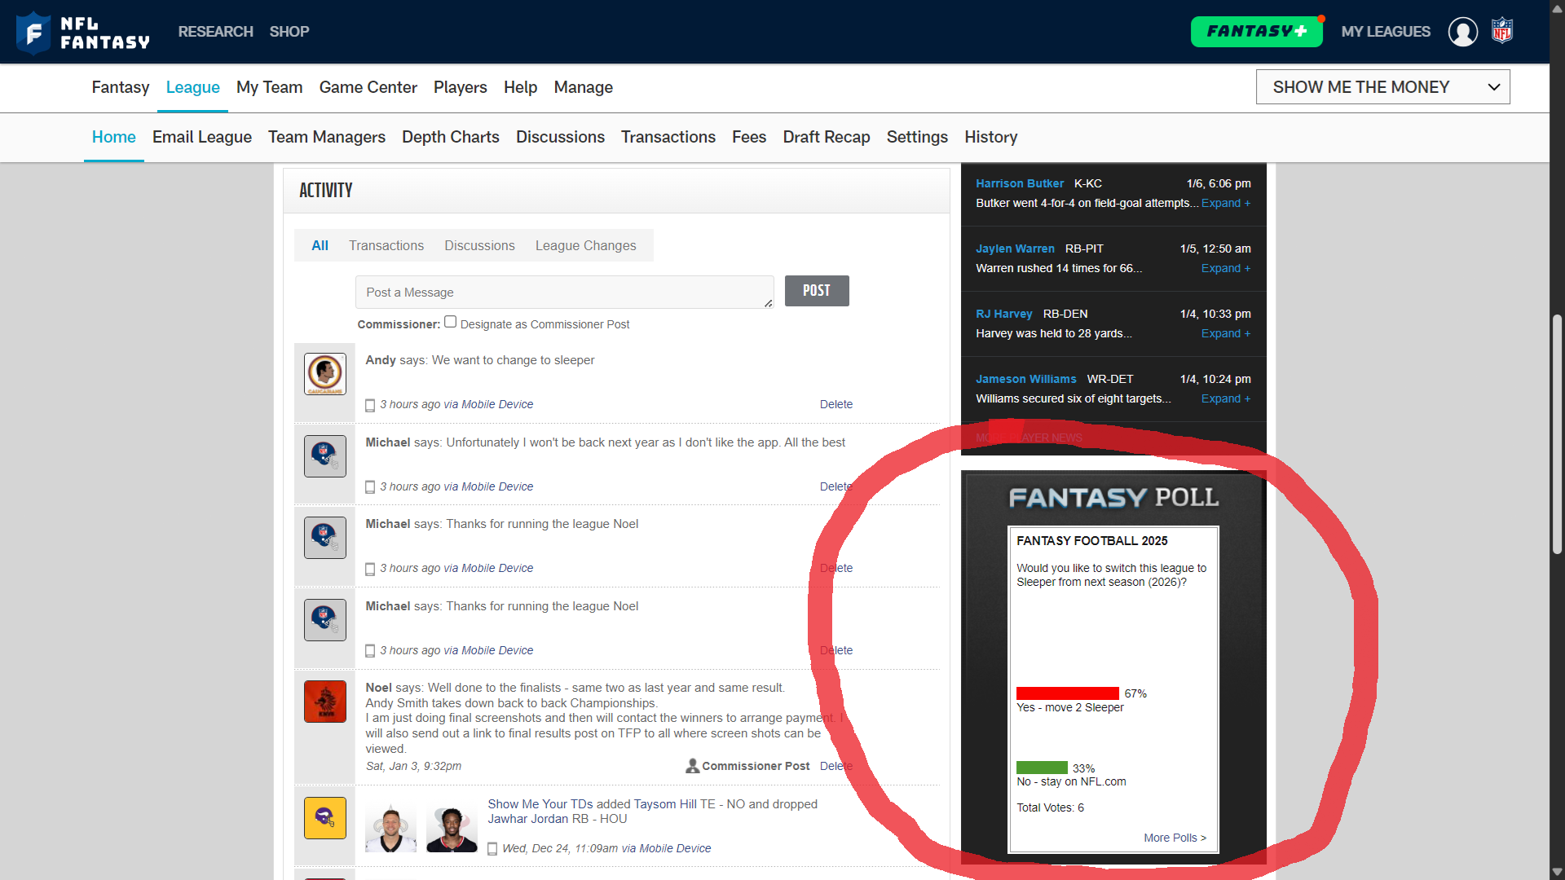Screen dimensions: 1565x880
Task: Open the user profile avatar icon
Action: pos(1462,32)
